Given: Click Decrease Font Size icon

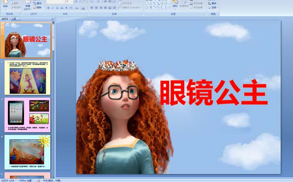Looking at the screenshot, I should tap(80, 2).
